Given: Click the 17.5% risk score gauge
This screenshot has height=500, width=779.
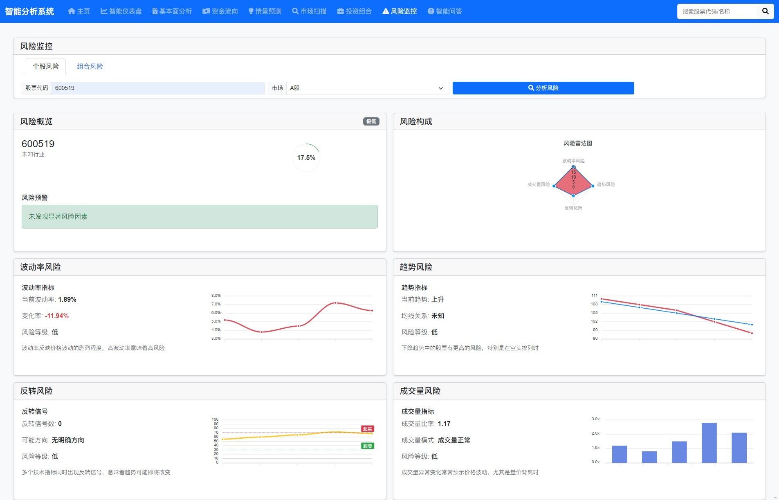Looking at the screenshot, I should point(306,157).
